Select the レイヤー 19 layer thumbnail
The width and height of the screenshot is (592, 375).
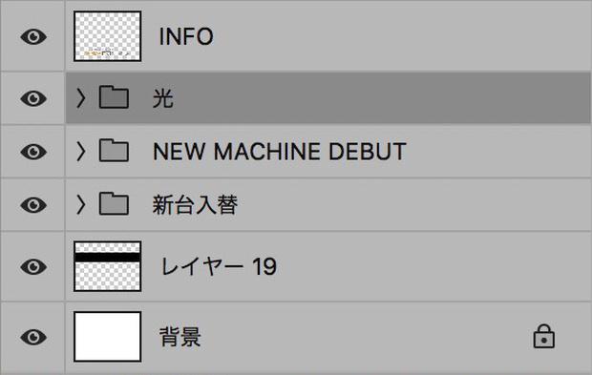click(x=108, y=266)
